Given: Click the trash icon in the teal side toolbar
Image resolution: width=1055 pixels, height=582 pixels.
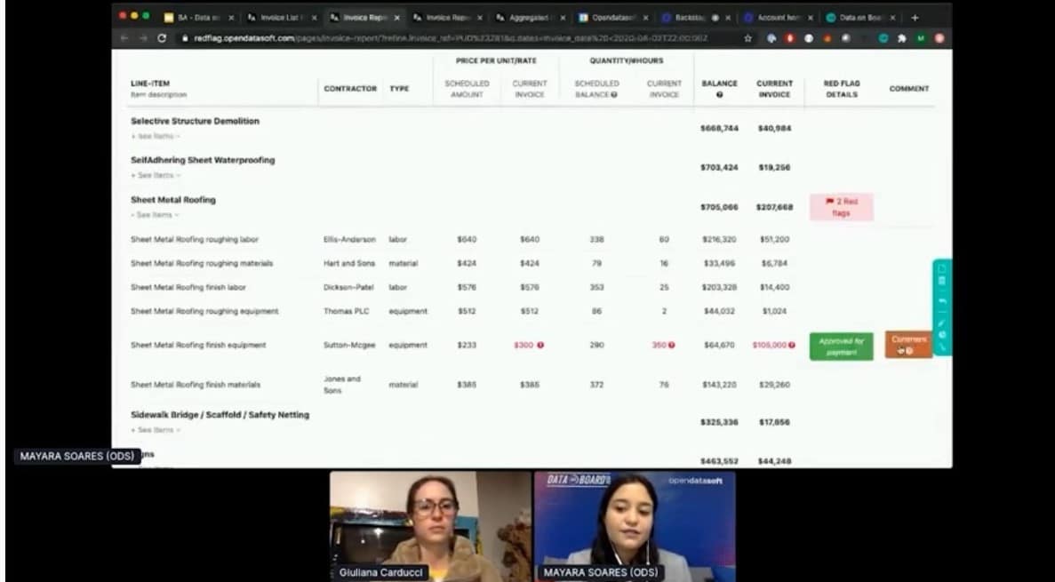Looking at the screenshot, I should [942, 281].
